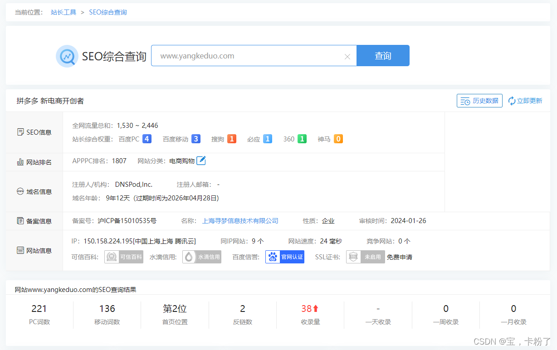Click the 神马 weight badge 0
The height and width of the screenshot is (350, 557).
click(x=338, y=139)
